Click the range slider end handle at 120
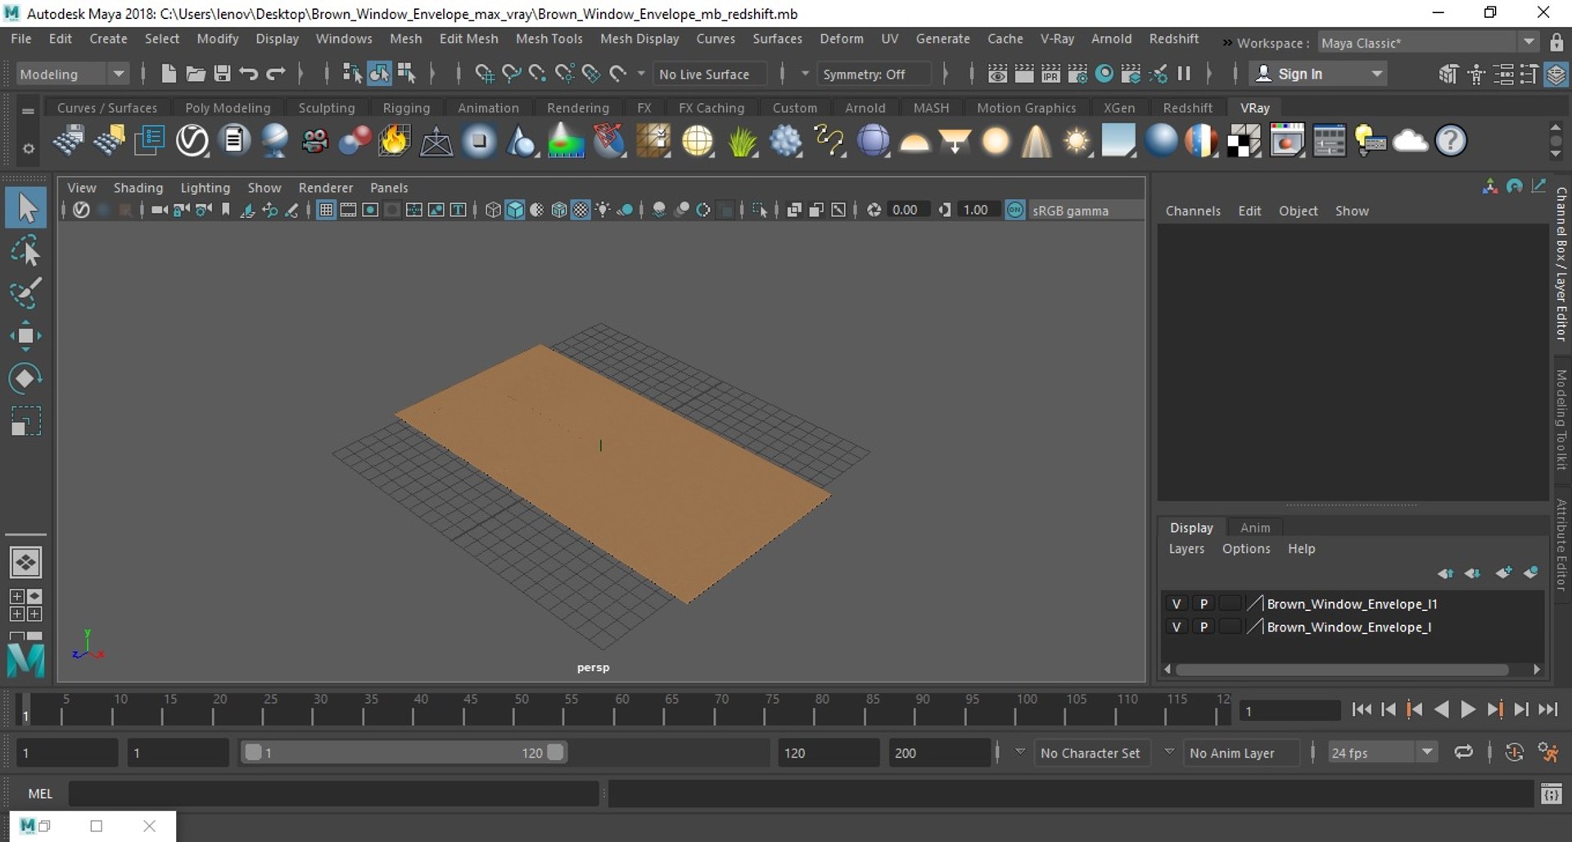Screen dimensions: 1572x842 pyautogui.click(x=555, y=753)
